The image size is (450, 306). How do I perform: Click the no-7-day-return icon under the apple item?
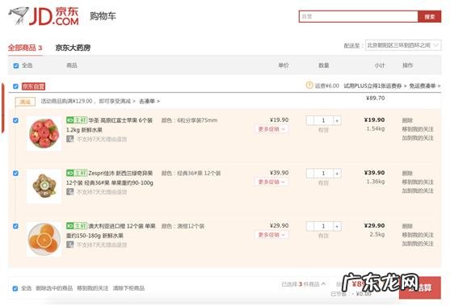[70, 139]
